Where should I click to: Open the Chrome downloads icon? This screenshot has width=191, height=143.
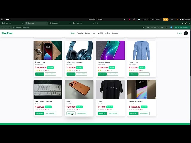pyautogui.click(x=152, y=27)
